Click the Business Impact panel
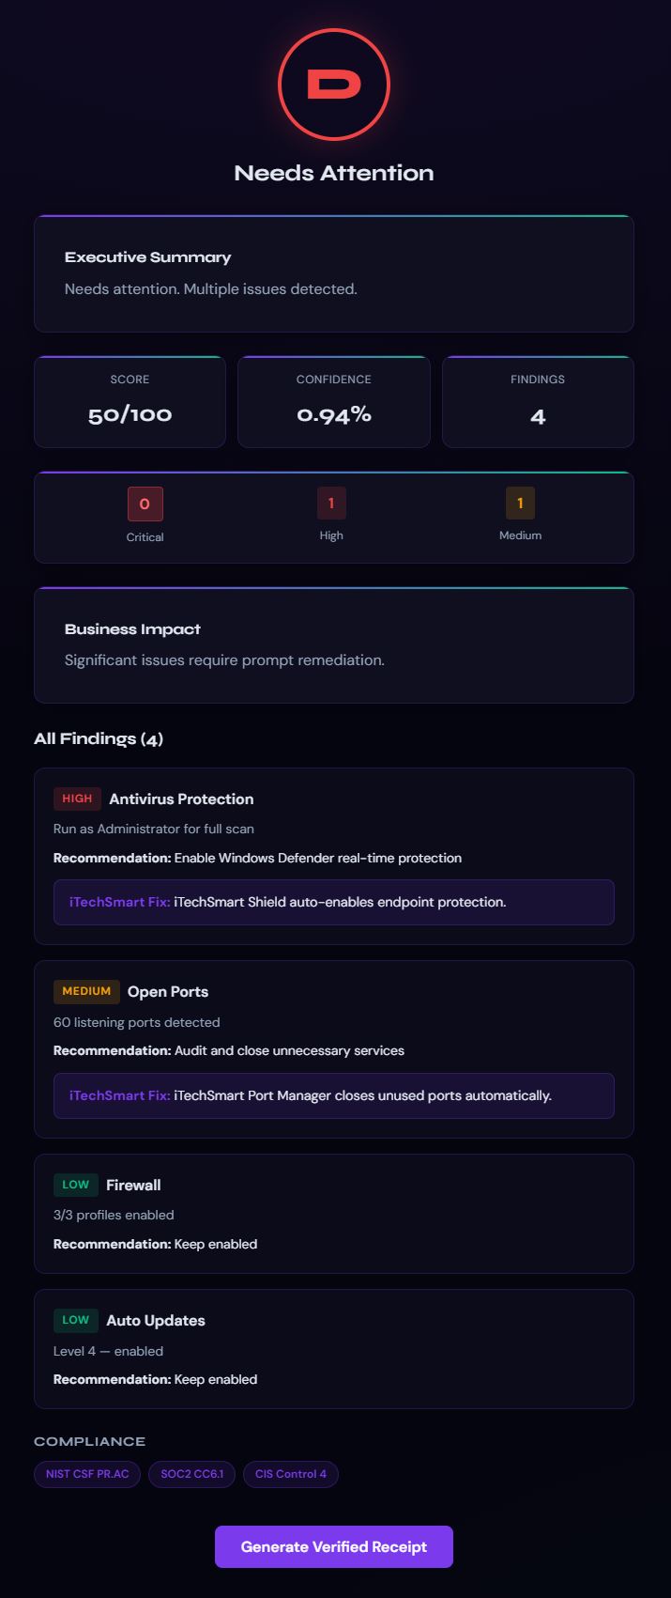The width and height of the screenshot is (671, 1598). (x=334, y=645)
